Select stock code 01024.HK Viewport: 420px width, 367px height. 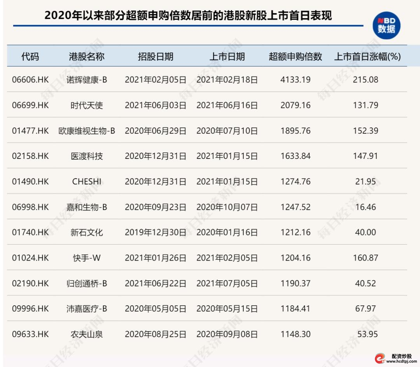tap(30, 258)
